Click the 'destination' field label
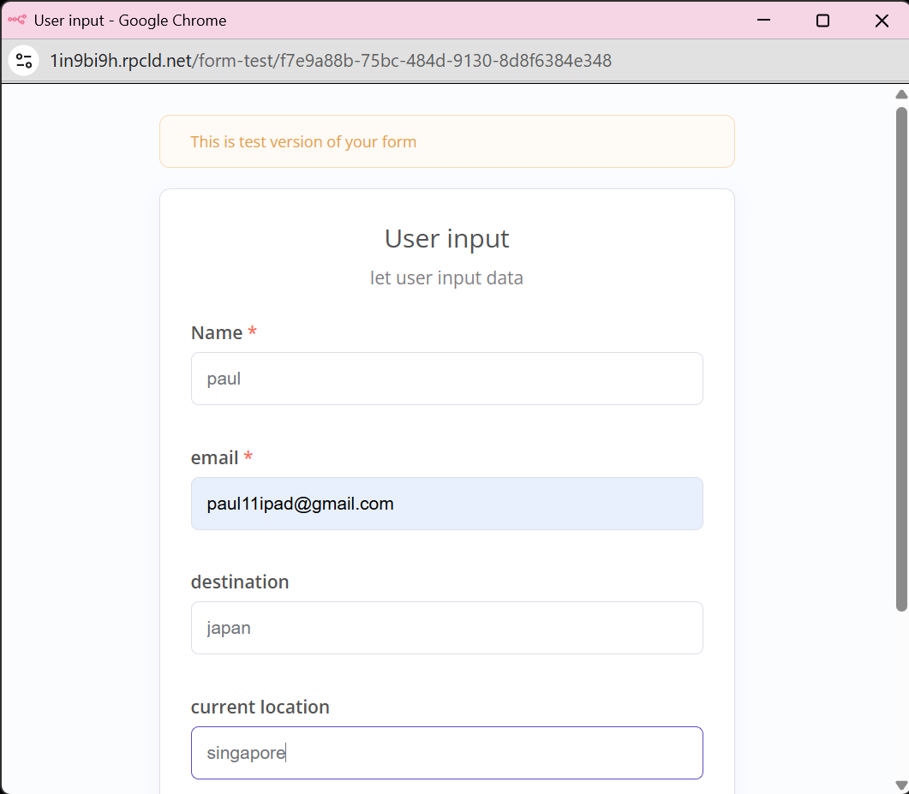 click(x=239, y=582)
